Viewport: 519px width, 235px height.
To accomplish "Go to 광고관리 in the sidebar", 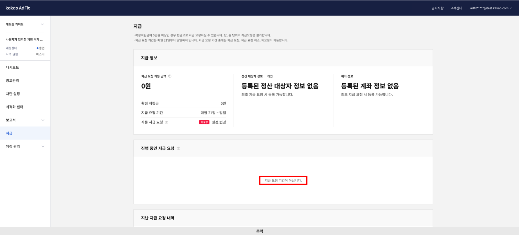I will point(12,80).
